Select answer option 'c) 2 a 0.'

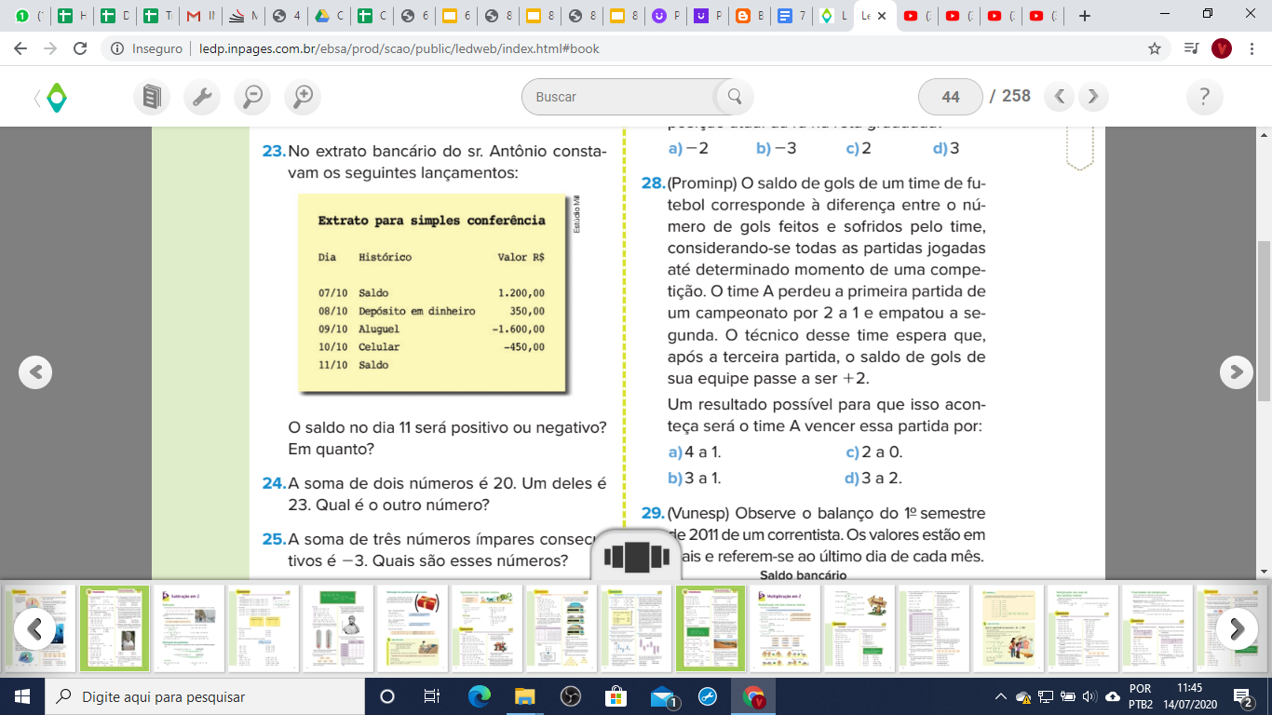[874, 452]
